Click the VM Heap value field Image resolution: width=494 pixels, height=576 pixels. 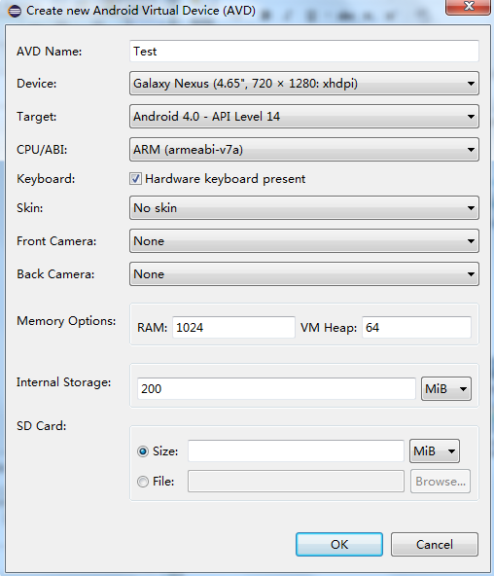416,327
